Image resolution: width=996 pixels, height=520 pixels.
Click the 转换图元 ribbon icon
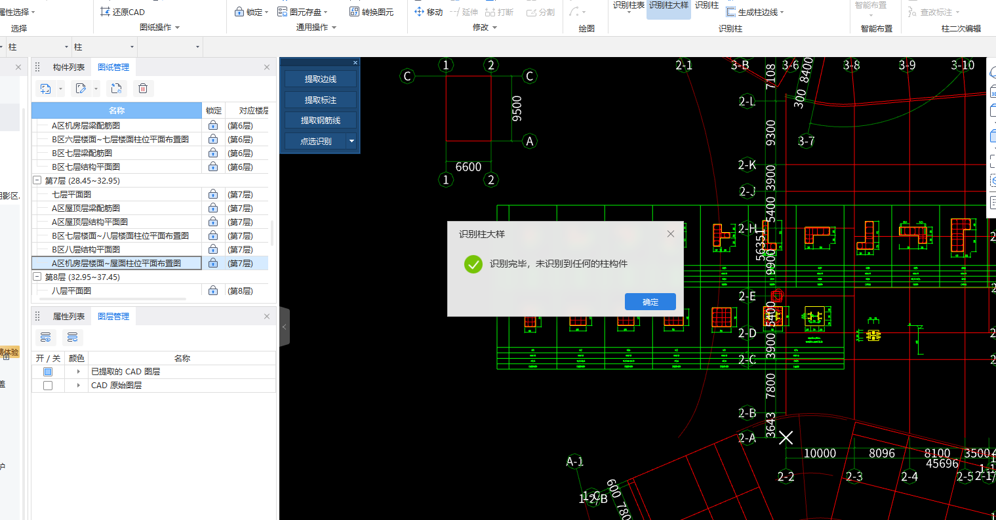[x=355, y=12]
